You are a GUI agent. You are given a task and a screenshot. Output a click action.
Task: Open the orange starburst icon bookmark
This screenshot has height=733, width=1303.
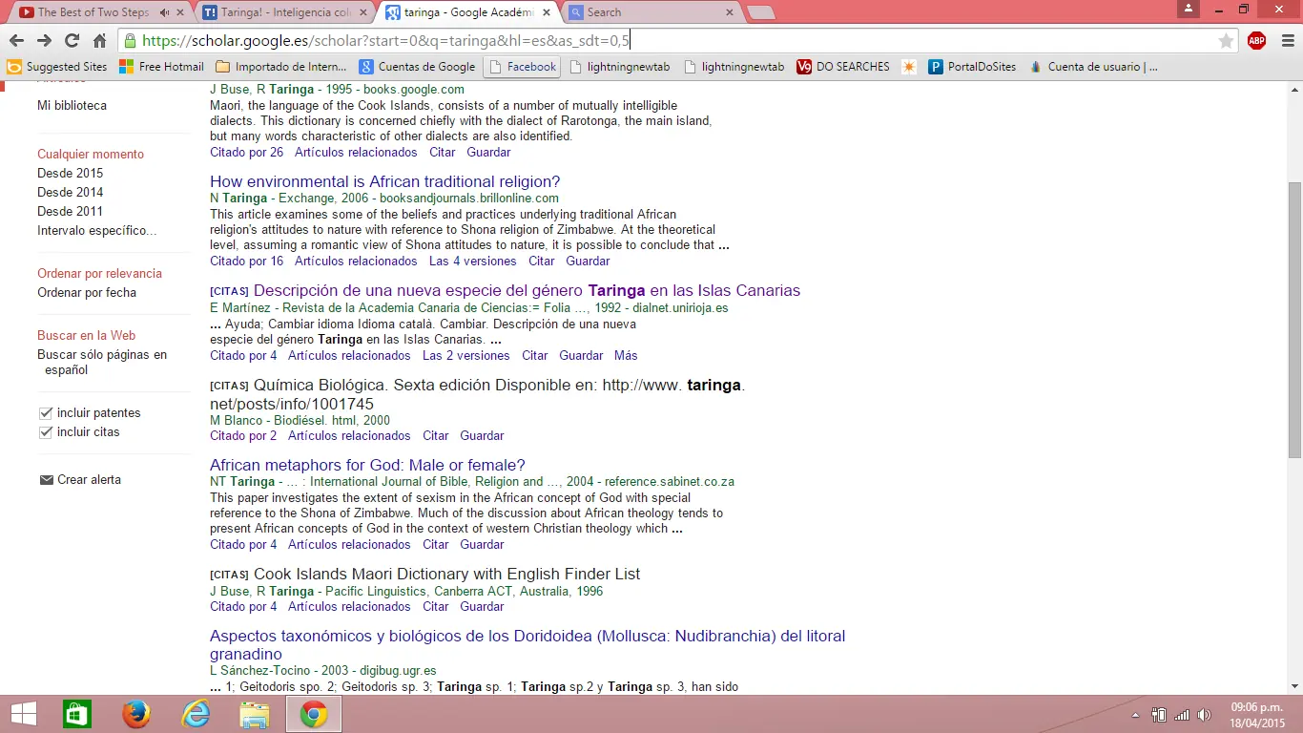click(x=909, y=67)
